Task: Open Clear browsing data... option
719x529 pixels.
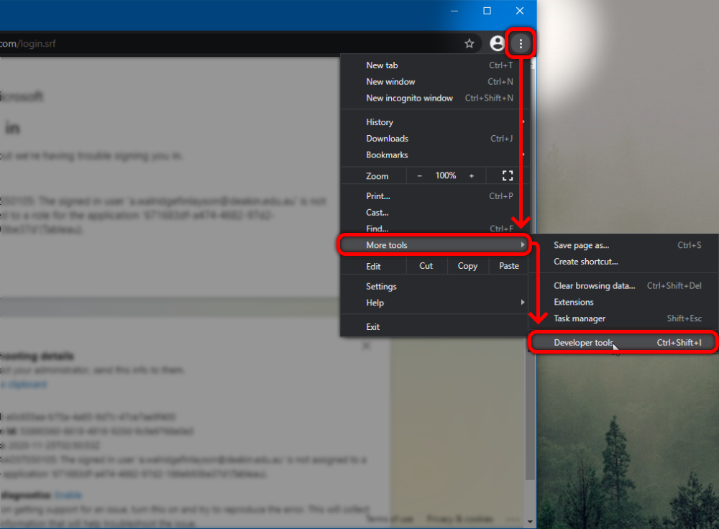Action: coord(624,285)
